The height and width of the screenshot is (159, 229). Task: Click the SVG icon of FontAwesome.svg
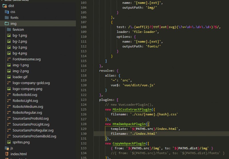click(9, 59)
